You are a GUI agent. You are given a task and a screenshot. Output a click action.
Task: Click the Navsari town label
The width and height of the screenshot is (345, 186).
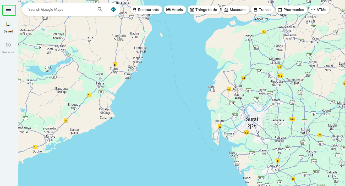[x=275, y=166]
